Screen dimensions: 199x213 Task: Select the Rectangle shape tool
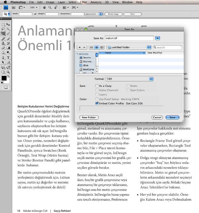tap(8, 62)
